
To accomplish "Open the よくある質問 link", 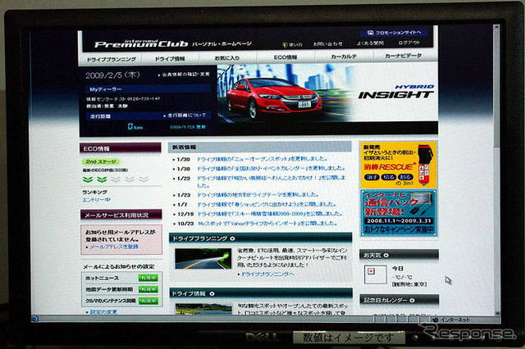I will (370, 43).
